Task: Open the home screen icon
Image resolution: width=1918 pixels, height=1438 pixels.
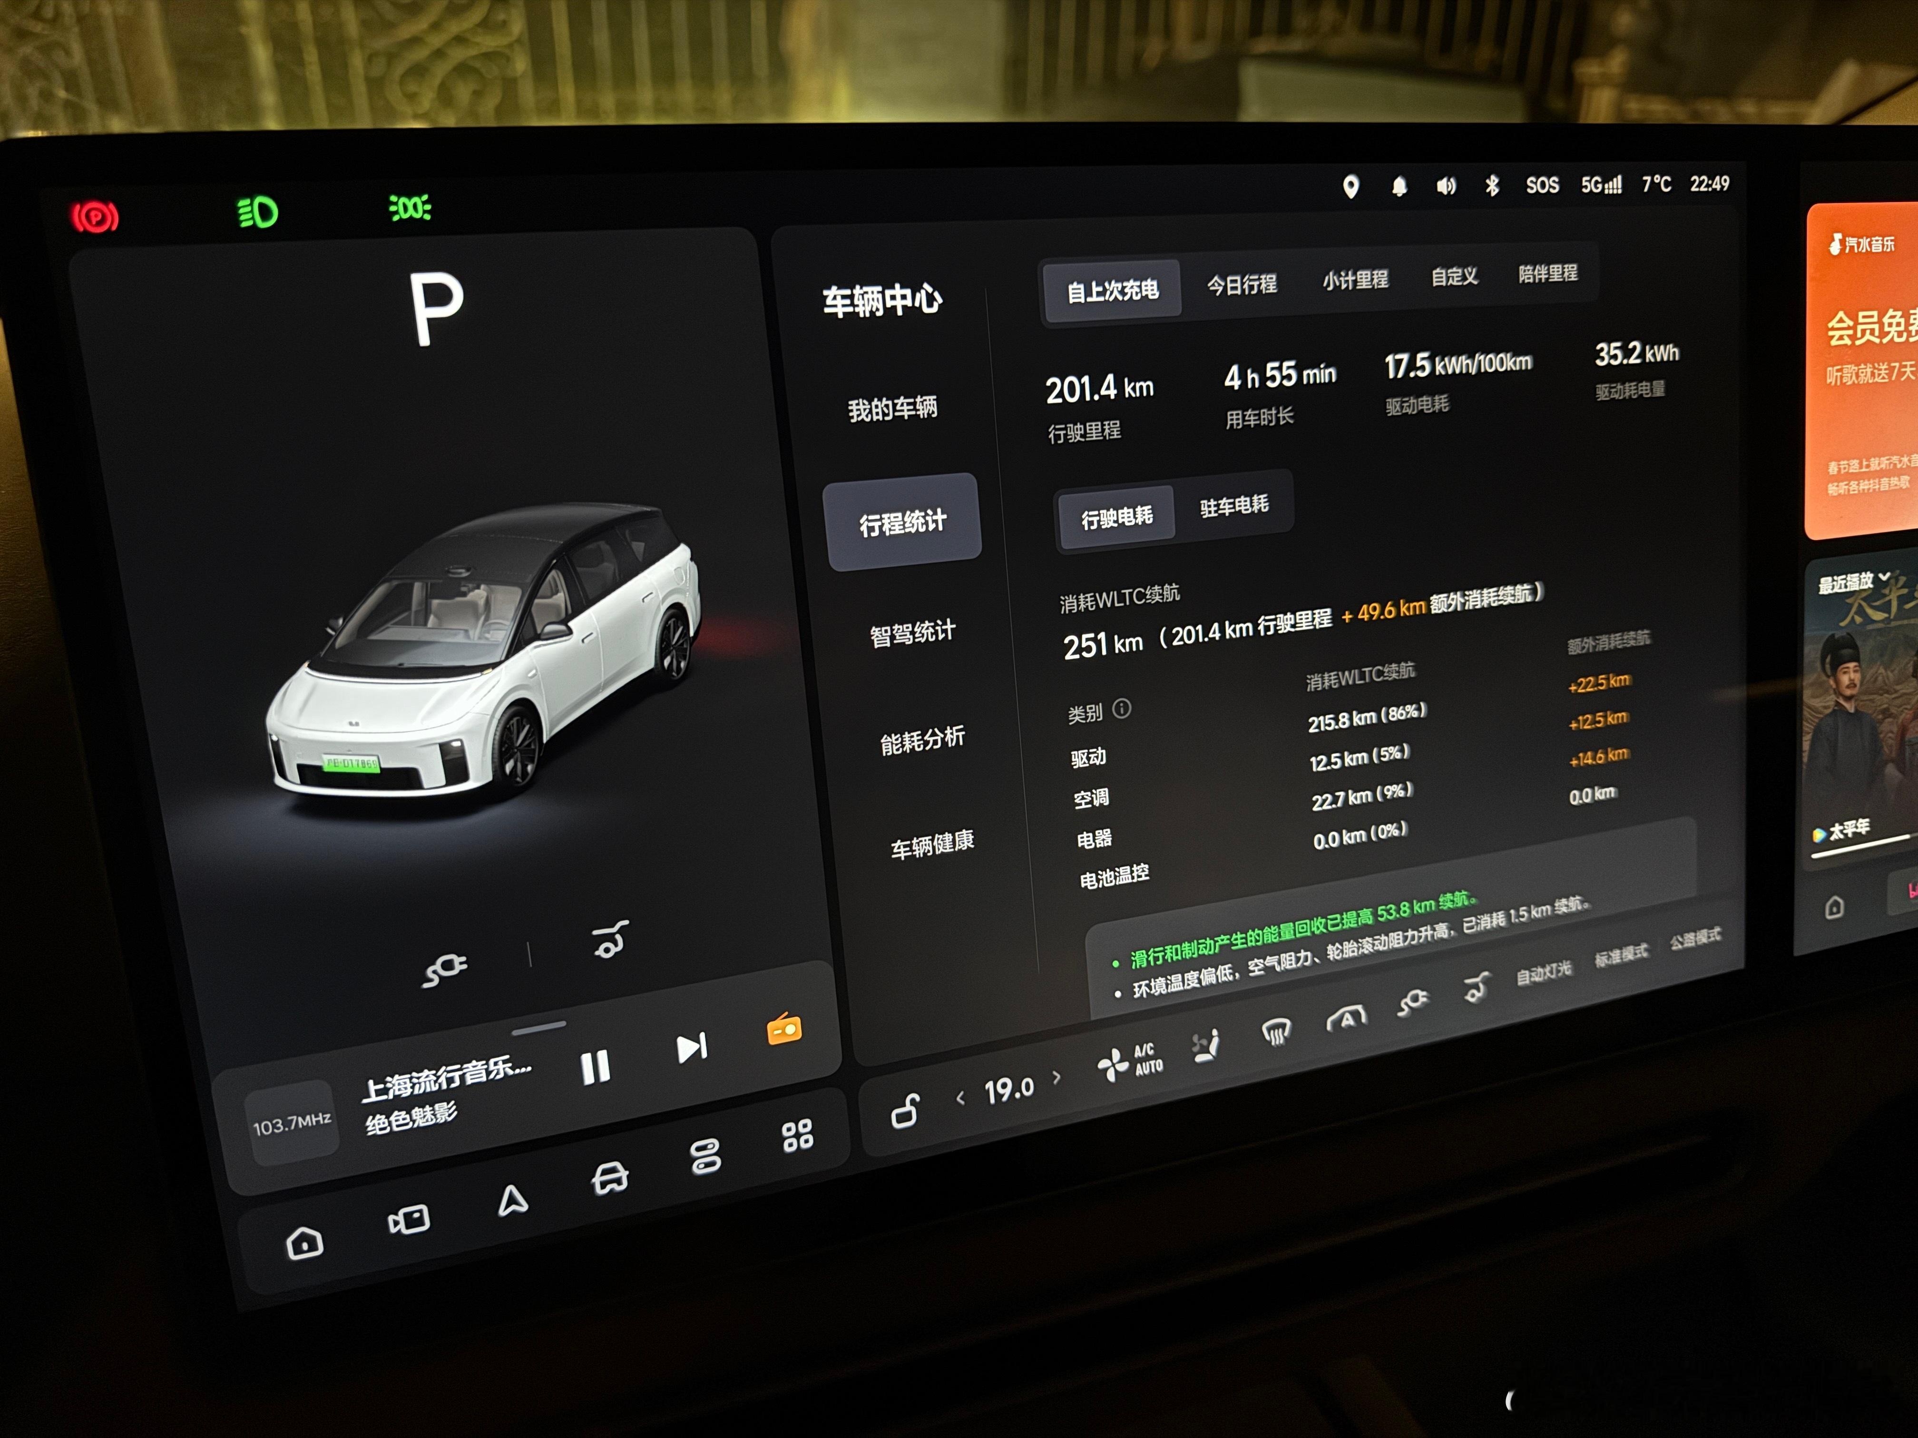Action: pyautogui.click(x=304, y=1243)
